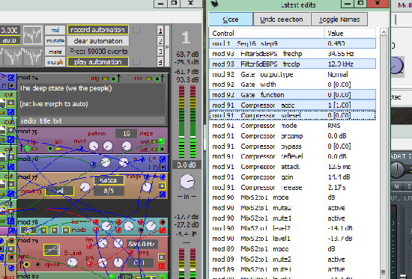Click the Latest edits list vertical scrollbar
Viewport: 412px width, 279px height.
(x=384, y=153)
